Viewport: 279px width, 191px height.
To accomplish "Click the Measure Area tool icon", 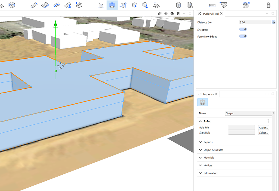I will (x=224, y=5).
